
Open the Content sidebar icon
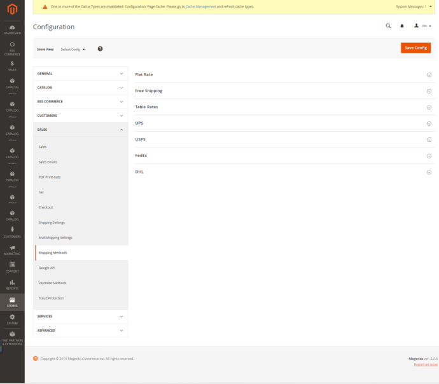pyautogui.click(x=12, y=266)
